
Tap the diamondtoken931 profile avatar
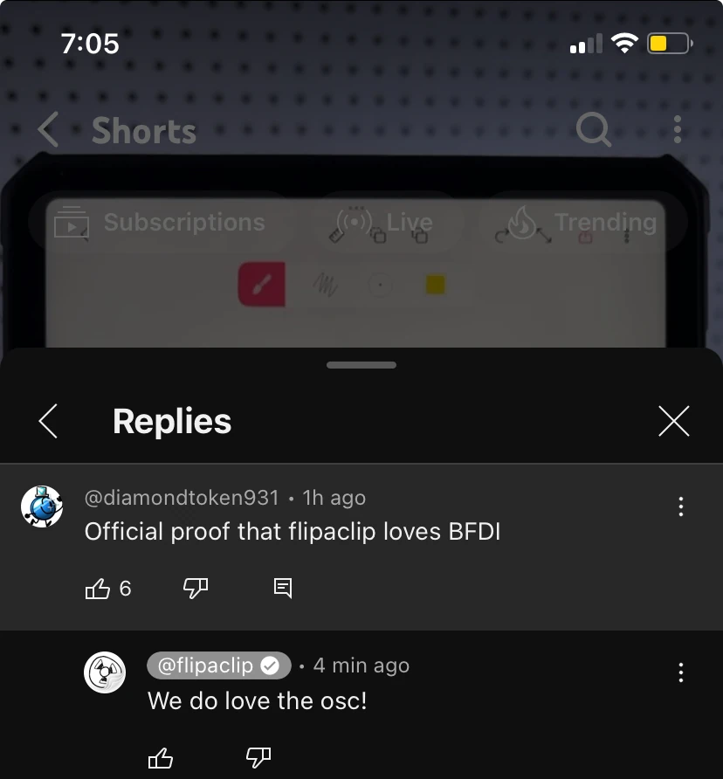[x=42, y=507]
